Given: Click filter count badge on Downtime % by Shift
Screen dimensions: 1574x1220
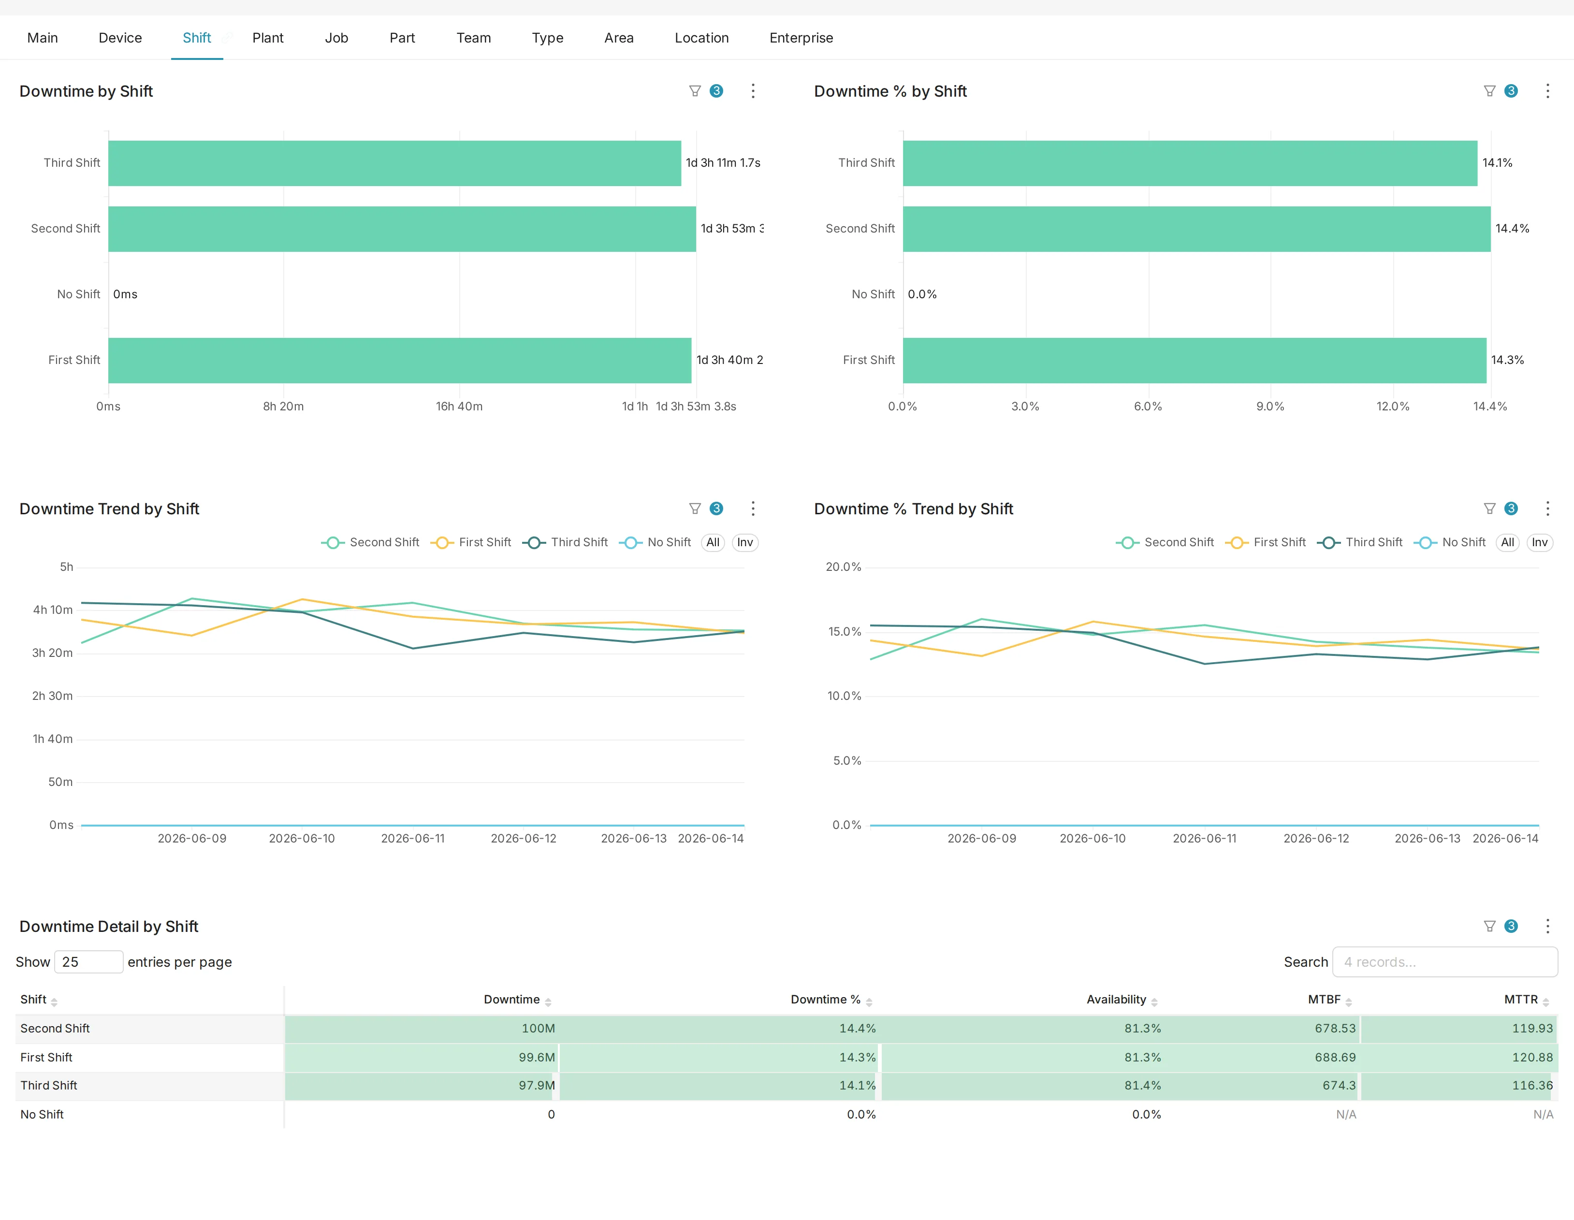Looking at the screenshot, I should pyautogui.click(x=1511, y=91).
